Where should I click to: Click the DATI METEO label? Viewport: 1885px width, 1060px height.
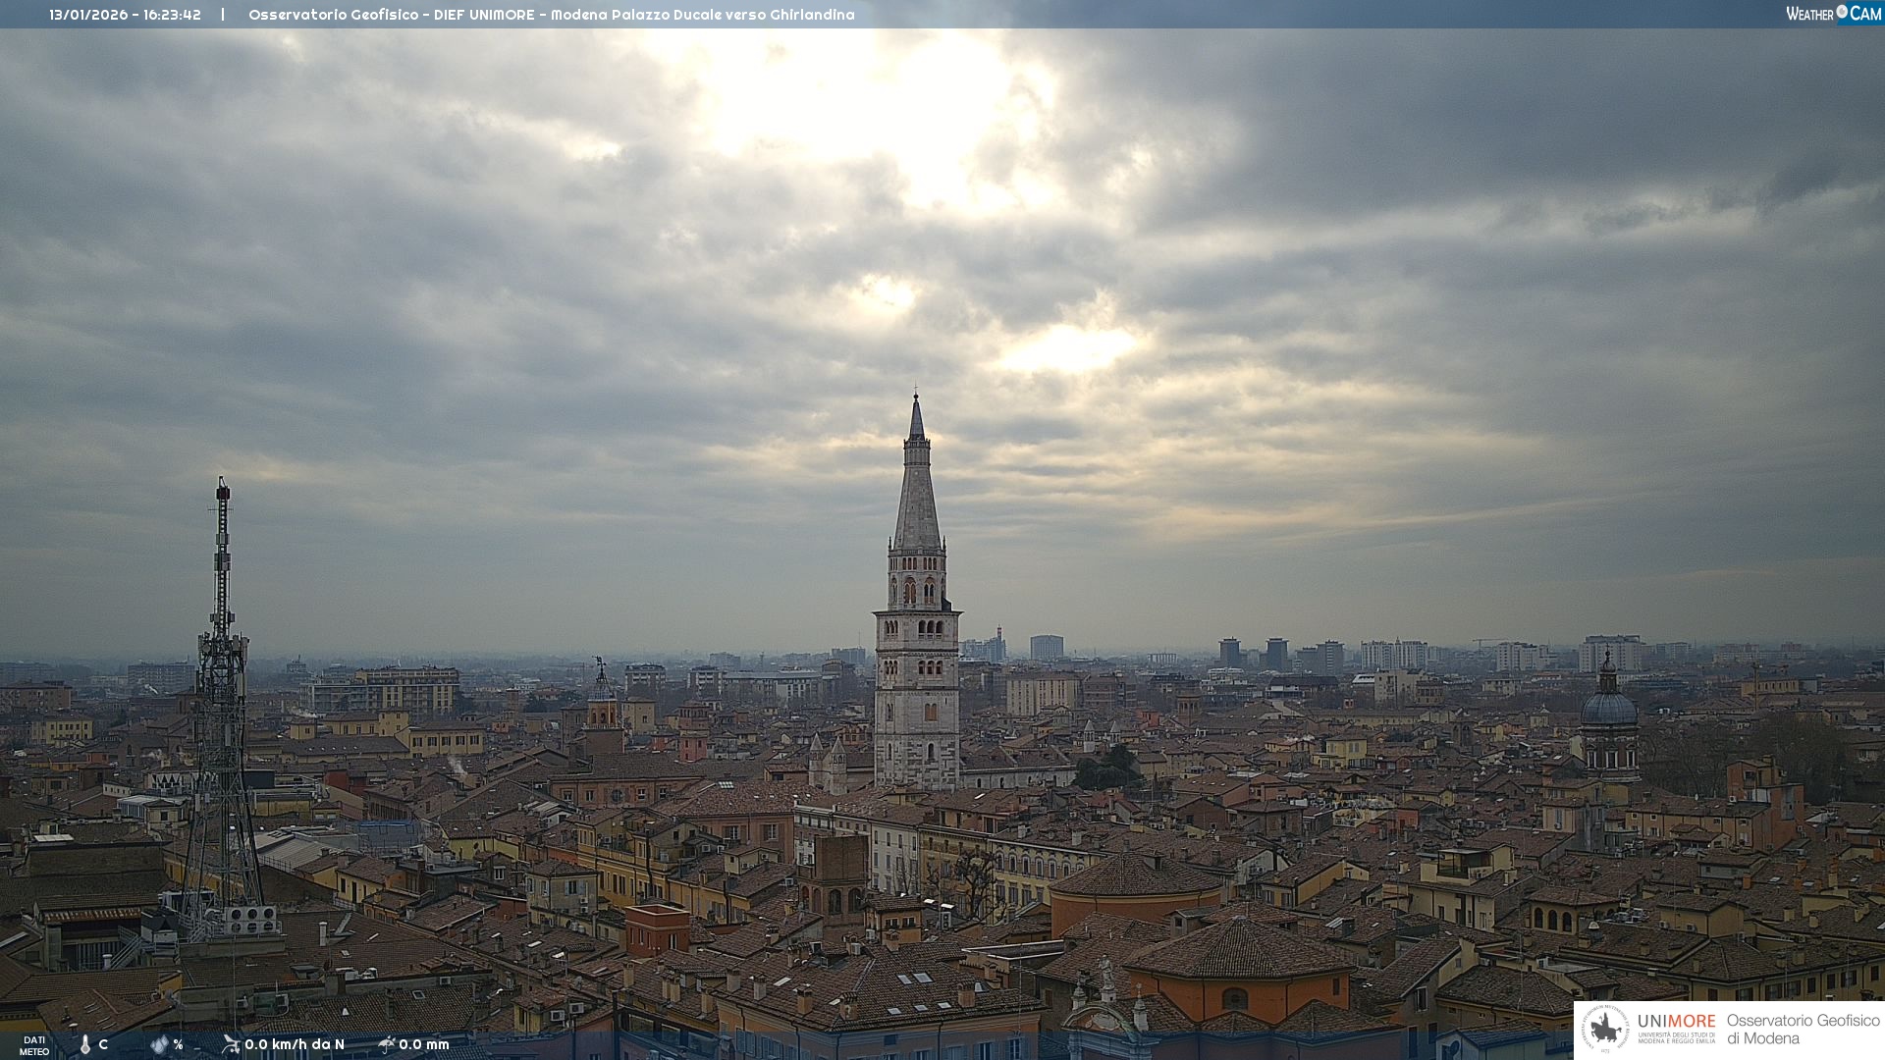[x=34, y=1045]
